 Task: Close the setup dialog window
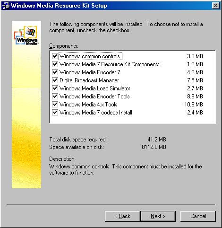[x=215, y=6]
